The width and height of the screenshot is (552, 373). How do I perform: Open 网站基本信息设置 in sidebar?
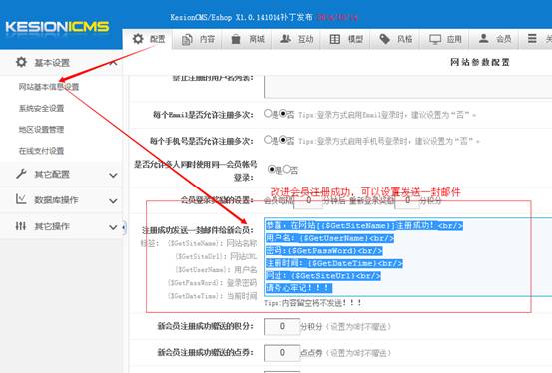[x=49, y=87]
